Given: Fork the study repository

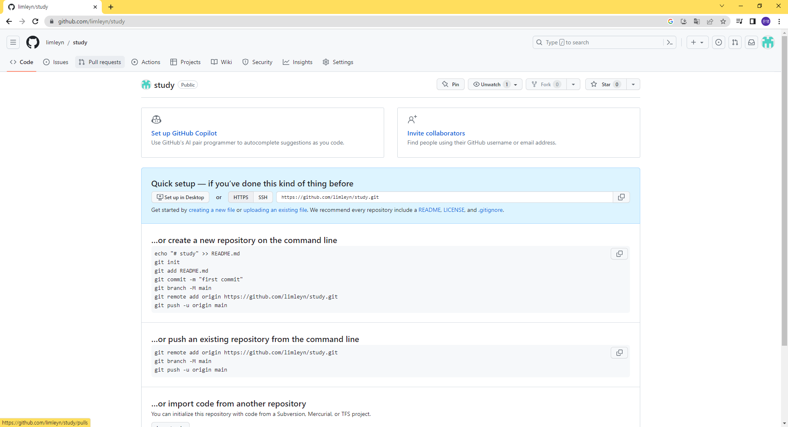Looking at the screenshot, I should (x=546, y=84).
